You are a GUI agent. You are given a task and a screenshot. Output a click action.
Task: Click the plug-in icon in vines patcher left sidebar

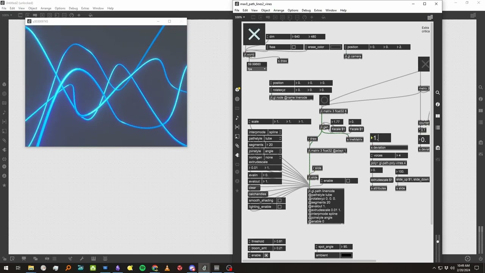237,155
